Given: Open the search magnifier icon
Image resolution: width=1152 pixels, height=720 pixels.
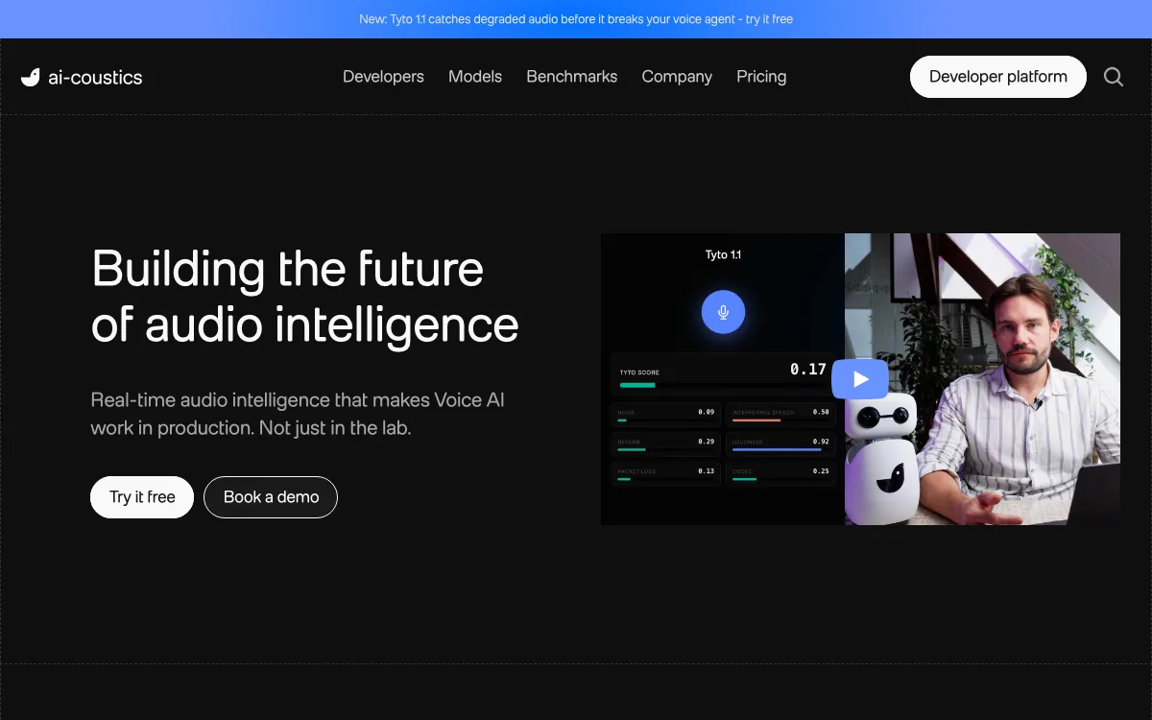Looking at the screenshot, I should (1114, 77).
